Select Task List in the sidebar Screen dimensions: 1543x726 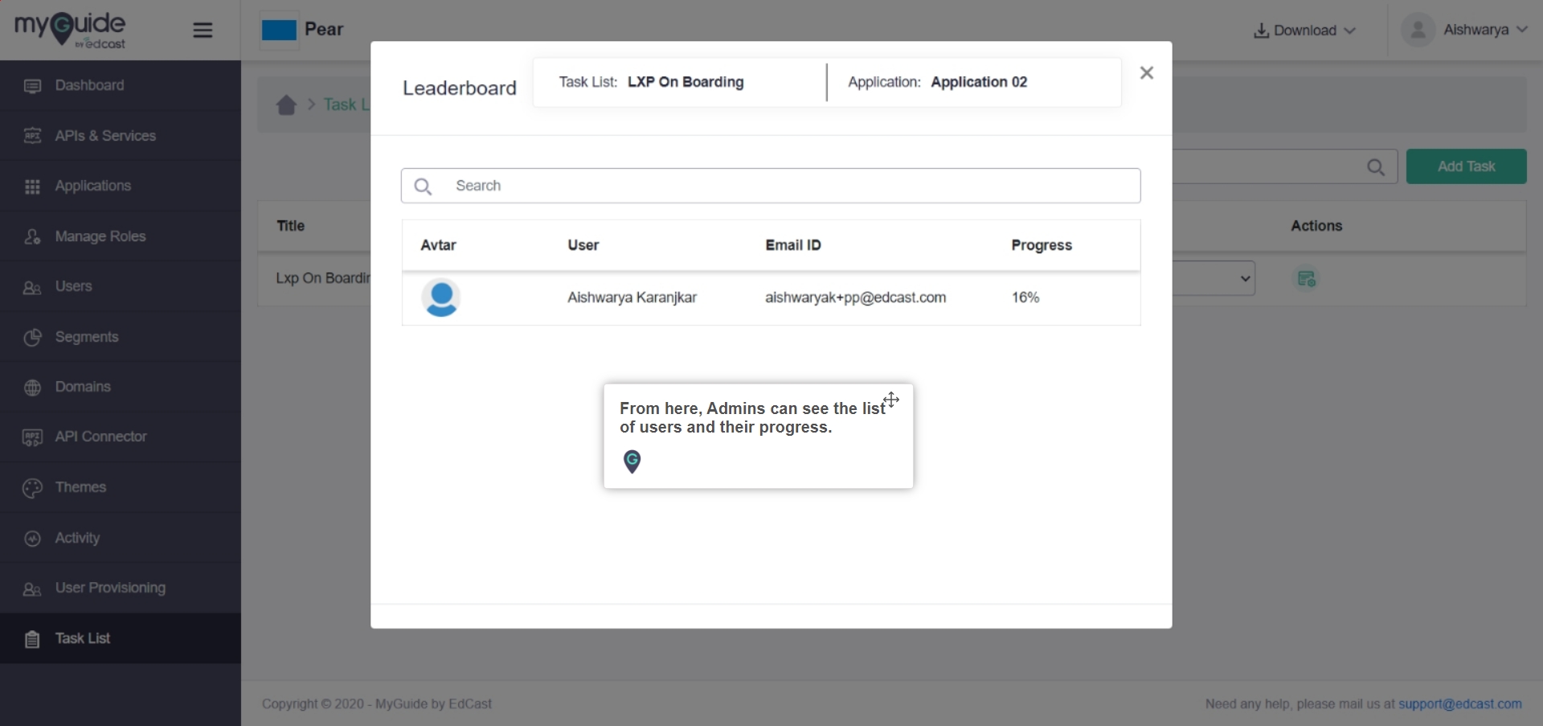coord(121,638)
